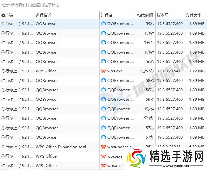Select the 1分1秒 duration cell
207x170 pixels.
coord(148,118)
